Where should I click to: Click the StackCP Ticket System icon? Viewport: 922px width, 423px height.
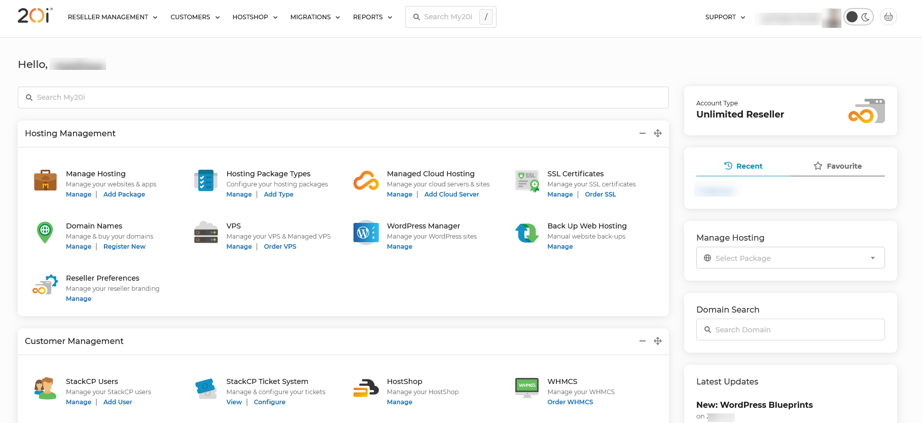pos(206,388)
